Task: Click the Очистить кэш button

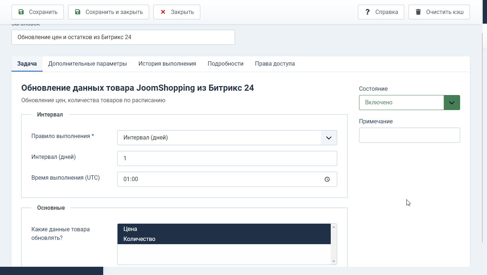Action: pos(439,11)
